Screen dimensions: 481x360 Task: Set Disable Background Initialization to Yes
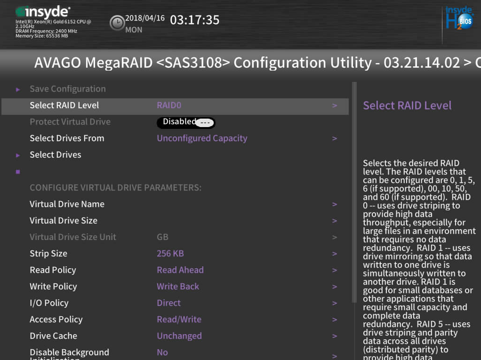pyautogui.click(x=162, y=352)
